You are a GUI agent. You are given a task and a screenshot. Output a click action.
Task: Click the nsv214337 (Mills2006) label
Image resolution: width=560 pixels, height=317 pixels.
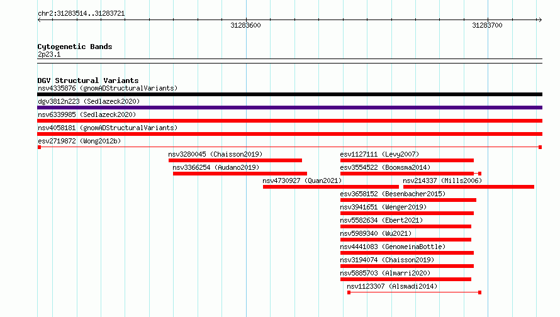click(442, 181)
